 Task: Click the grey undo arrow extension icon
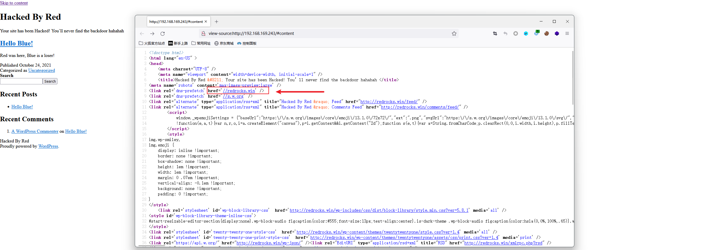[x=505, y=33]
